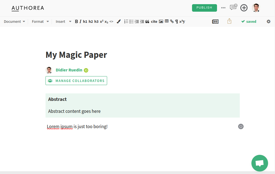
Task: Click the chain link icon
Action: coord(172,21)
